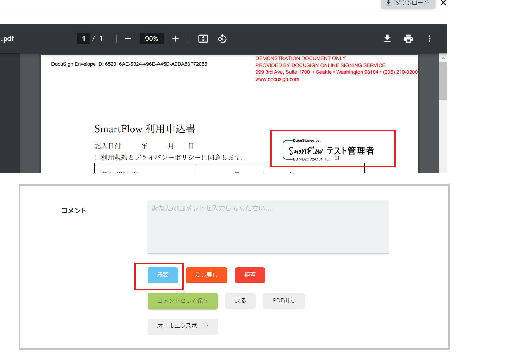
Task: Reject with the 拒否 button
Action: (x=250, y=275)
